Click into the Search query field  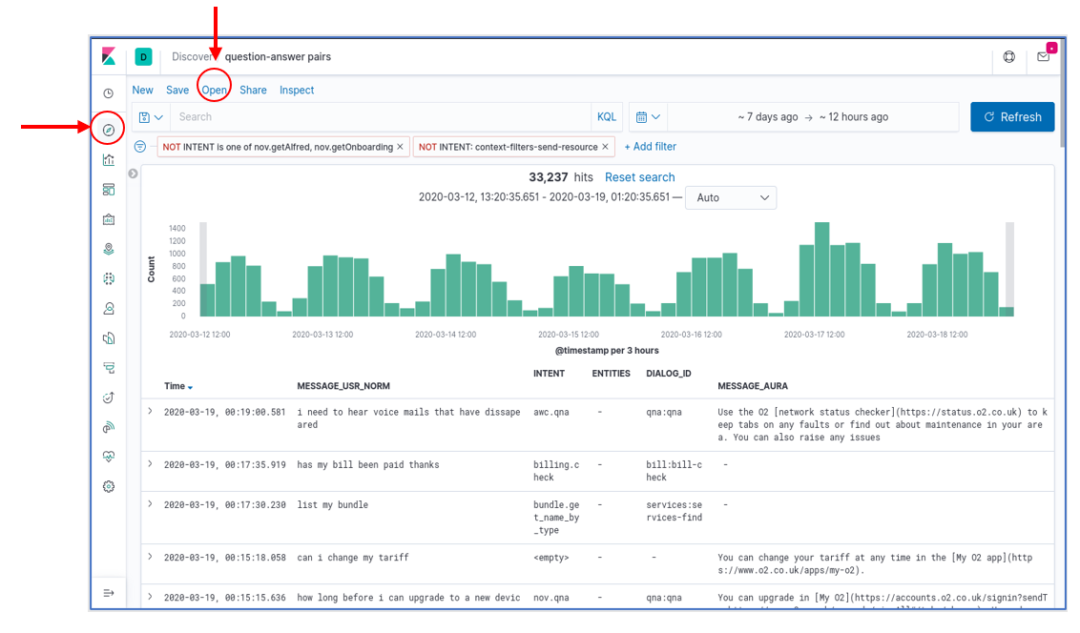(381, 117)
